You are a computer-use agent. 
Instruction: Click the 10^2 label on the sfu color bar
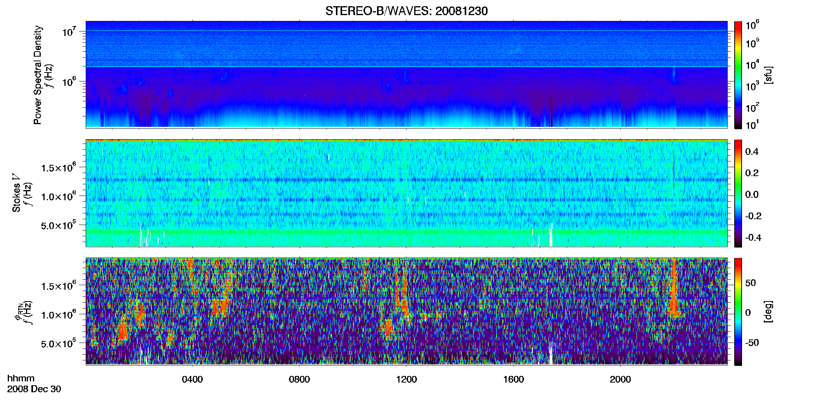752,107
